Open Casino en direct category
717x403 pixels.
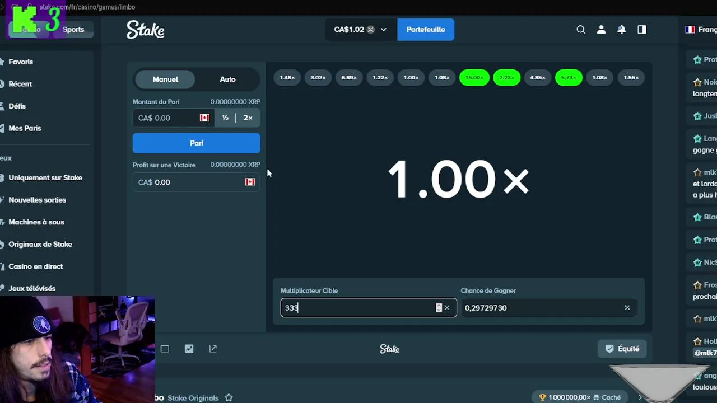36,266
